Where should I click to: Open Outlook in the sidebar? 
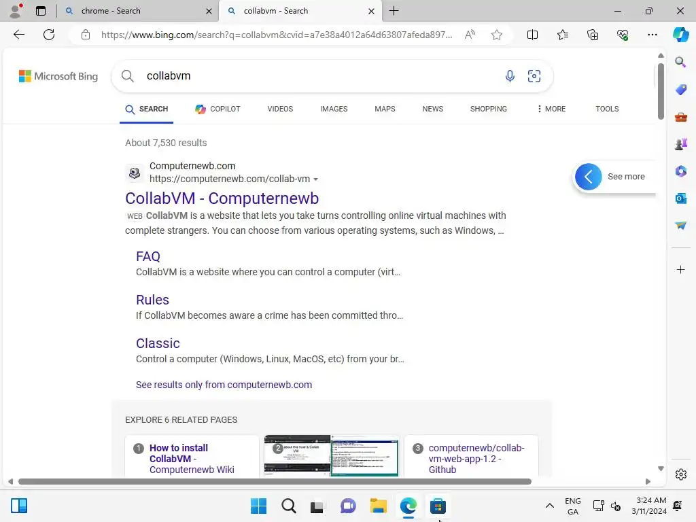(680, 198)
